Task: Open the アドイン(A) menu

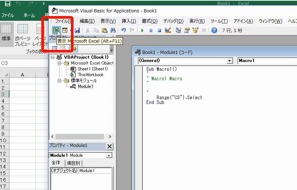Action: click(x=243, y=21)
